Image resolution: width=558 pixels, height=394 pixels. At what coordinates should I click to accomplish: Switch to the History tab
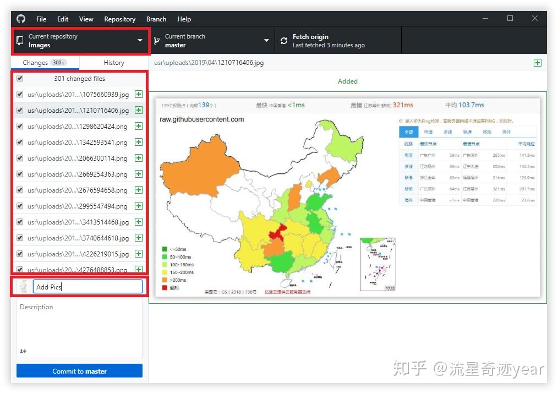pyautogui.click(x=113, y=62)
